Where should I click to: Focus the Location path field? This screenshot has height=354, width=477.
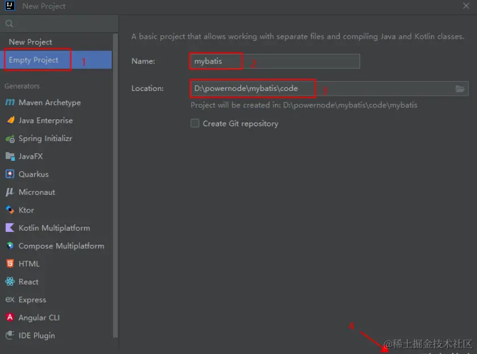(x=329, y=89)
